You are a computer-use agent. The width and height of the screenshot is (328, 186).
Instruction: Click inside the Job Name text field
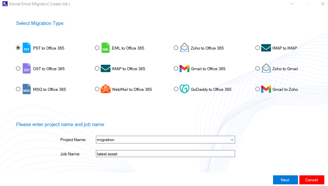[165, 154]
